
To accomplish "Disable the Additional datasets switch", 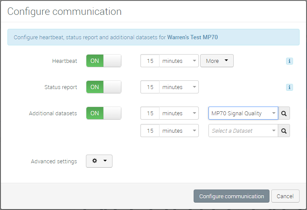I will point(103,113).
